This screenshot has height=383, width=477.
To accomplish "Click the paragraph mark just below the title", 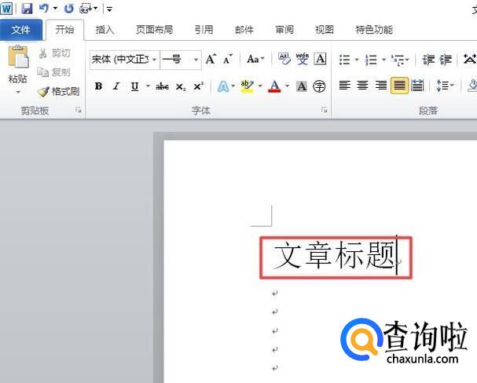I will click(275, 294).
